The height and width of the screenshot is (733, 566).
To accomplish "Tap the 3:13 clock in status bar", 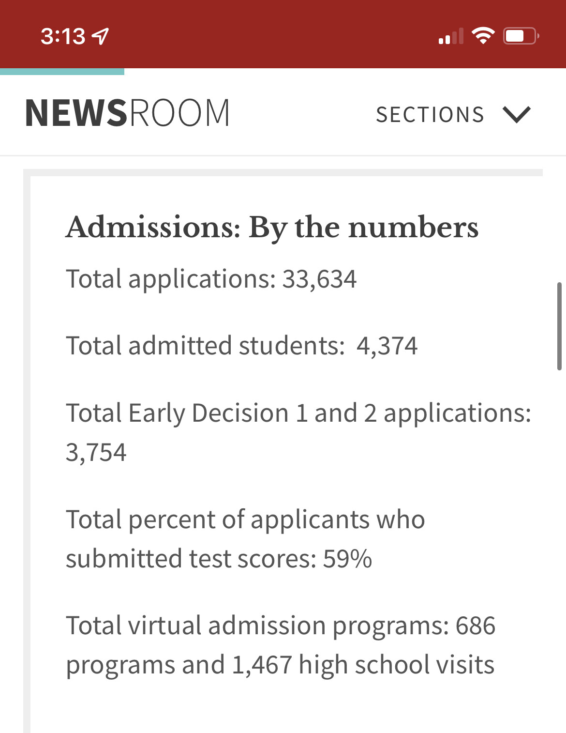I will click(x=63, y=36).
